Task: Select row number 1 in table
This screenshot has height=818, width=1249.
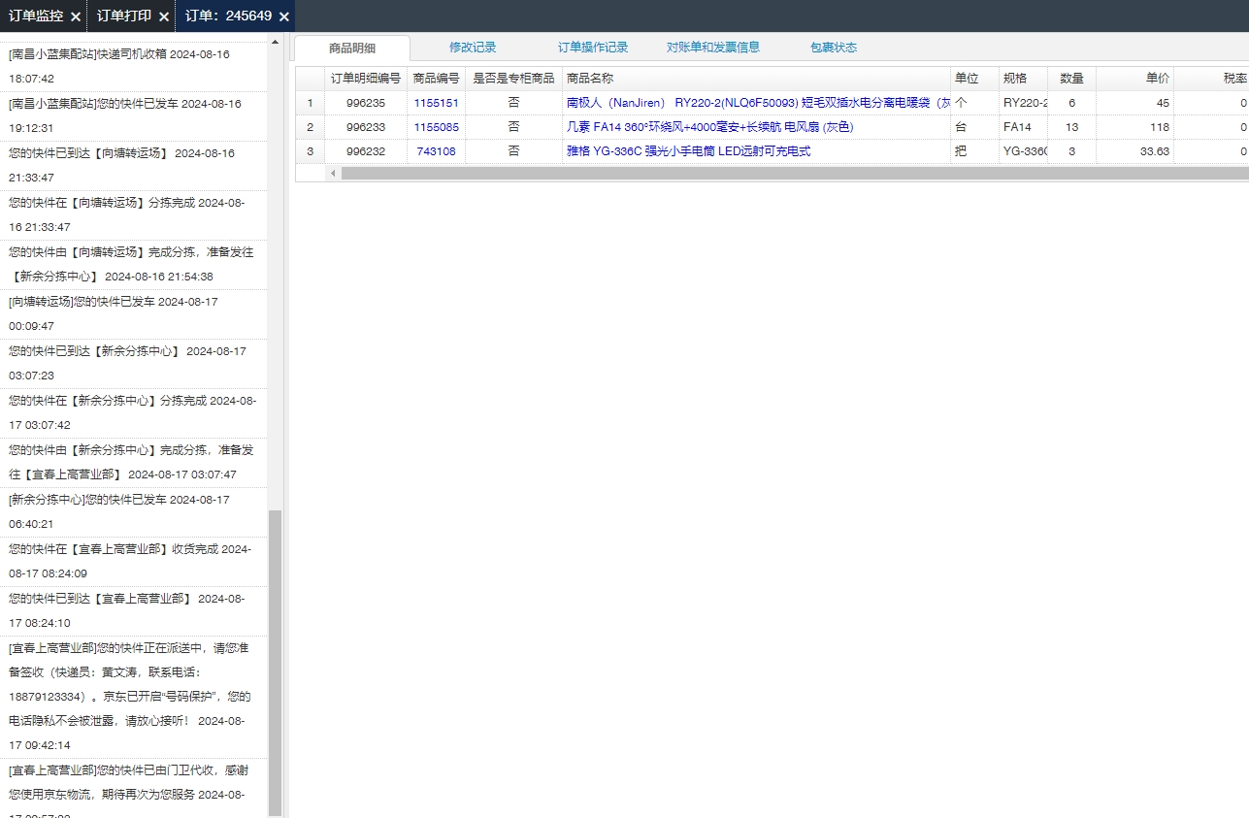Action: pos(310,102)
